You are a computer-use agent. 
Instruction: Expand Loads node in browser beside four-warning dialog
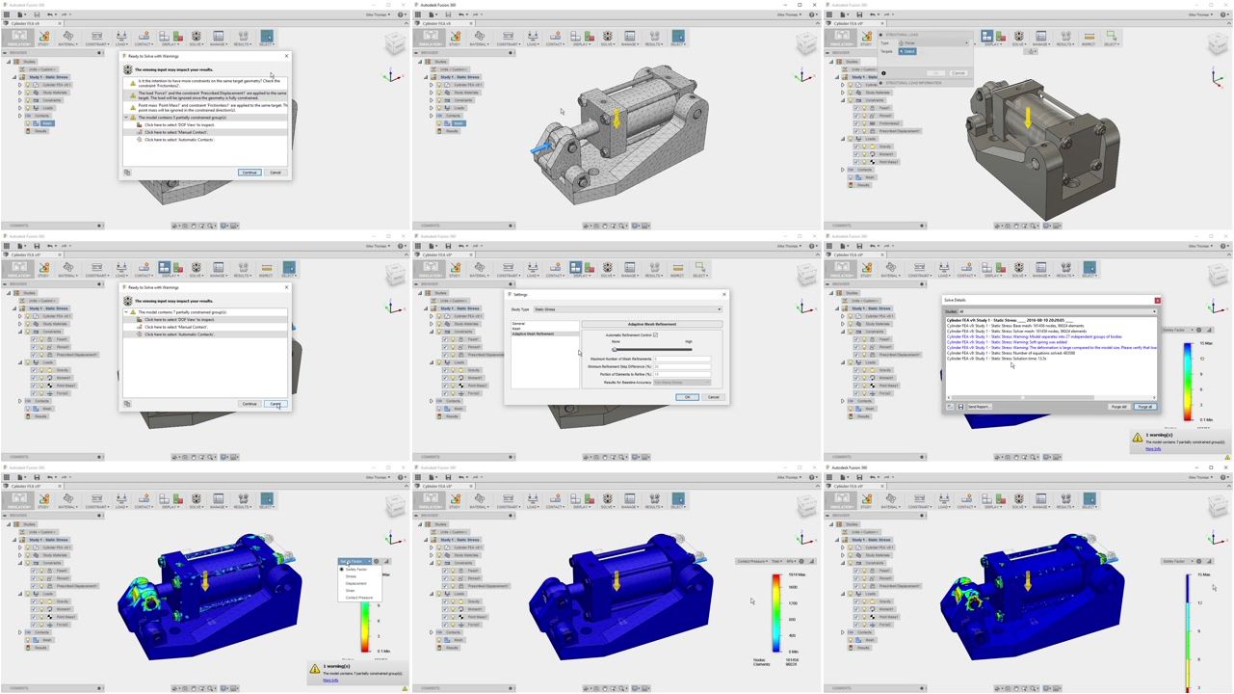click(20, 108)
